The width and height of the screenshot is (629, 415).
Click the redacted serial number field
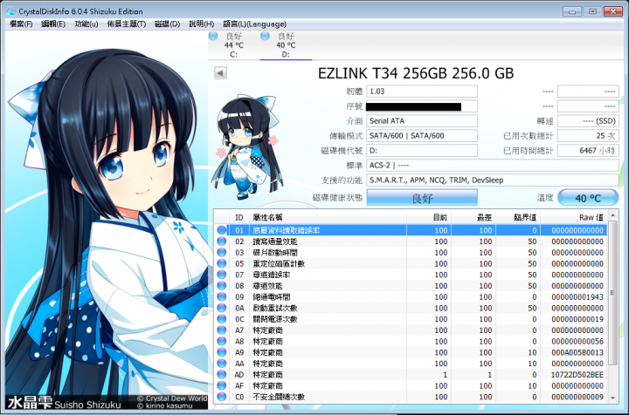point(422,106)
